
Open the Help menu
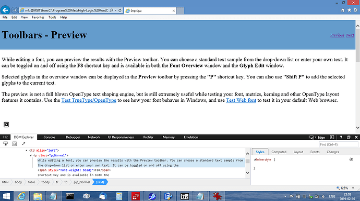(63, 17)
